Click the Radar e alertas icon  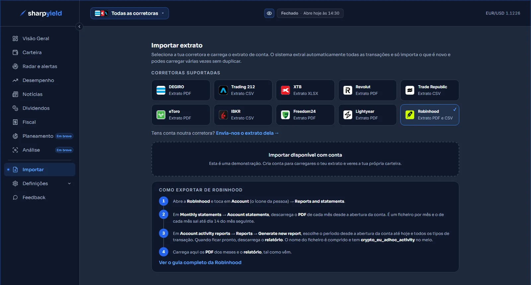coord(15,66)
